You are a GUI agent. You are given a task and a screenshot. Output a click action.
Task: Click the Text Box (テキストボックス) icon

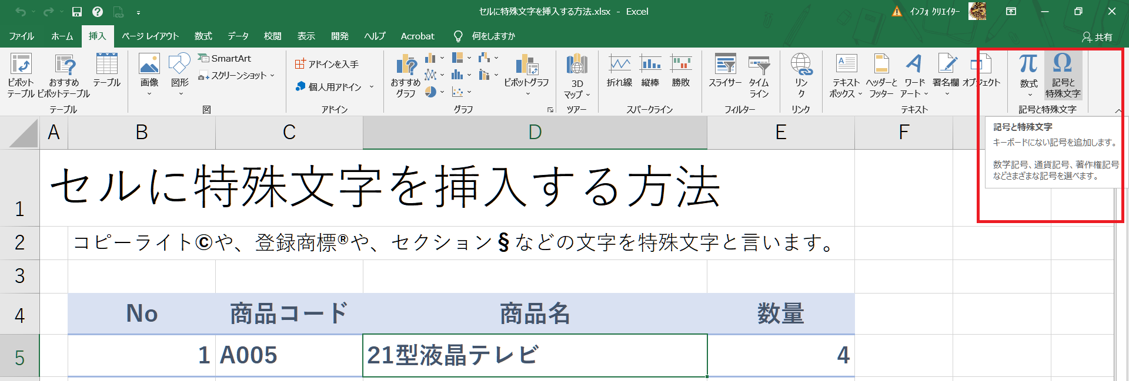tap(846, 66)
